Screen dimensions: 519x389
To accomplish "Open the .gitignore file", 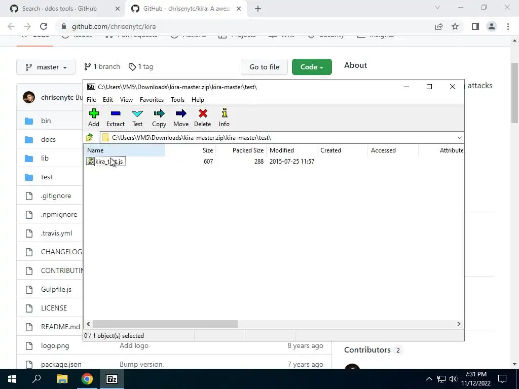I will [x=56, y=196].
